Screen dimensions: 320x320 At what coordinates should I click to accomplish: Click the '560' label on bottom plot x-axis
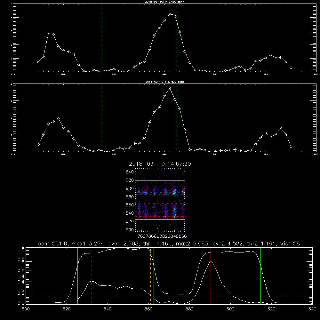pyautogui.click(x=148, y=309)
